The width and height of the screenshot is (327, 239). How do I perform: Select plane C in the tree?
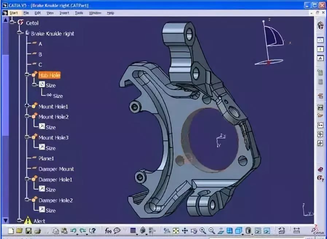(x=40, y=64)
